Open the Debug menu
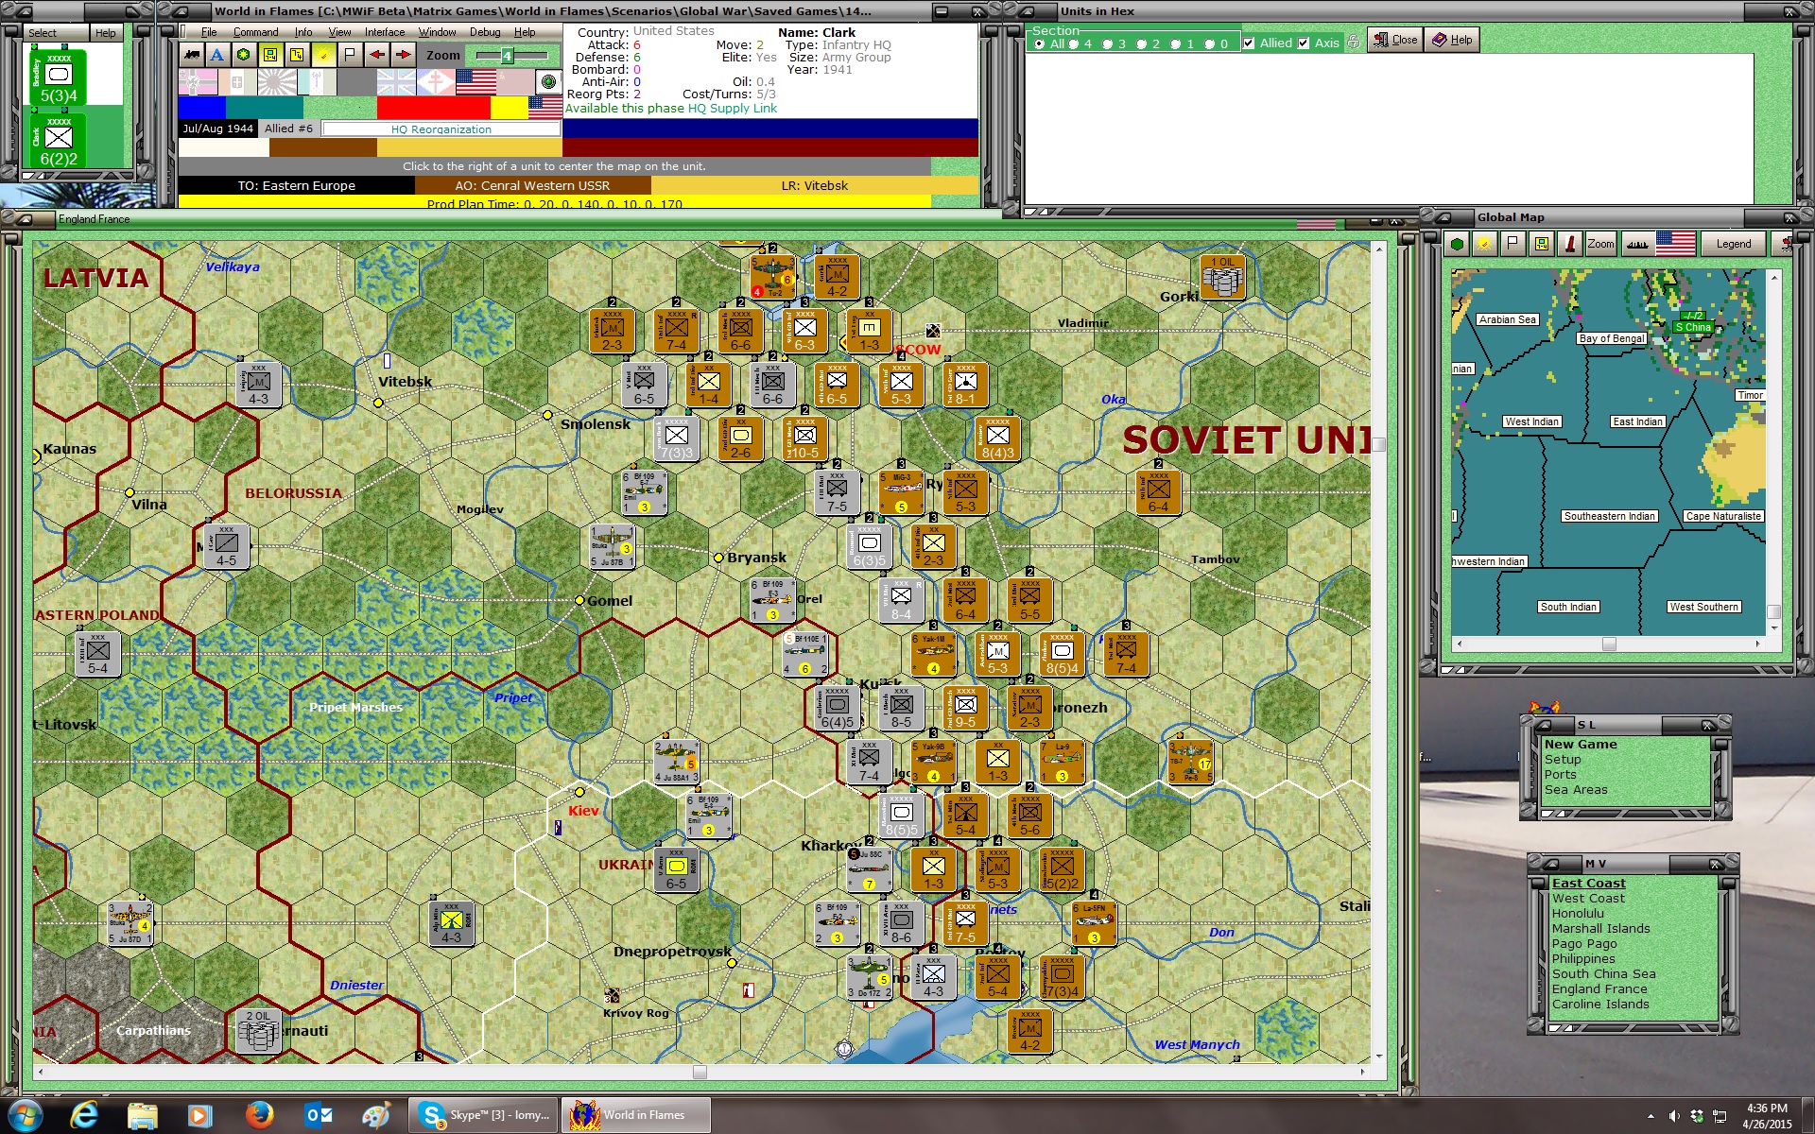The width and height of the screenshot is (1815, 1134). point(485,32)
